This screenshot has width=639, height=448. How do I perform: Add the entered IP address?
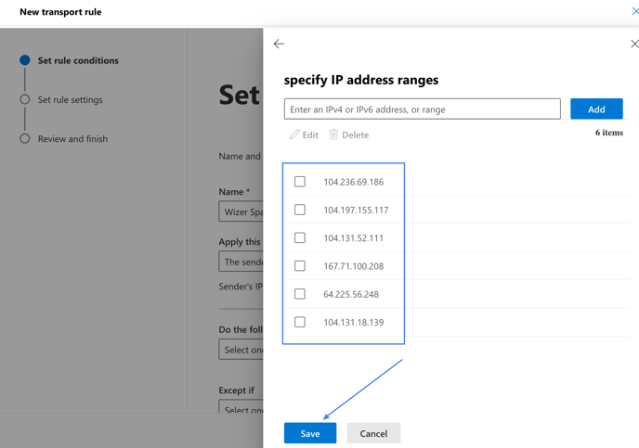(596, 109)
